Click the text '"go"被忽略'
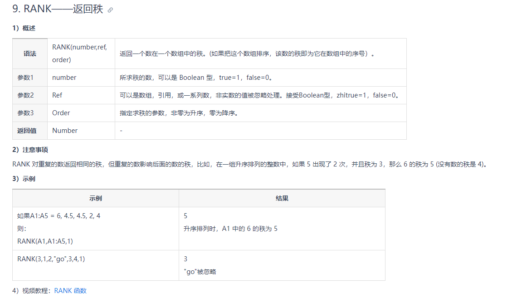This screenshot has width=517, height=303. click(200, 272)
